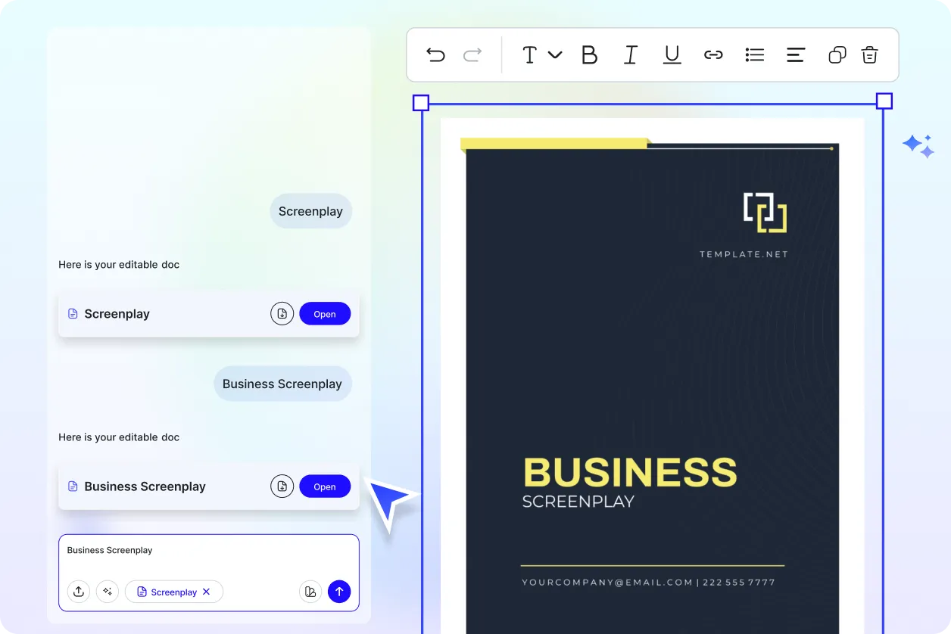Send the prompt with arrow button
The width and height of the screenshot is (951, 634).
pos(339,592)
